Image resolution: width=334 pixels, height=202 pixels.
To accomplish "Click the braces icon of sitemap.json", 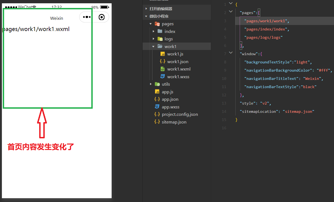I will 157,122.
